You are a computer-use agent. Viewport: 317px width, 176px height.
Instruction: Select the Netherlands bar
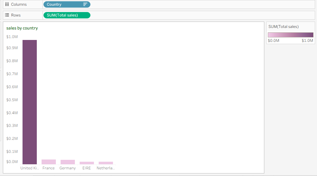(x=106, y=163)
